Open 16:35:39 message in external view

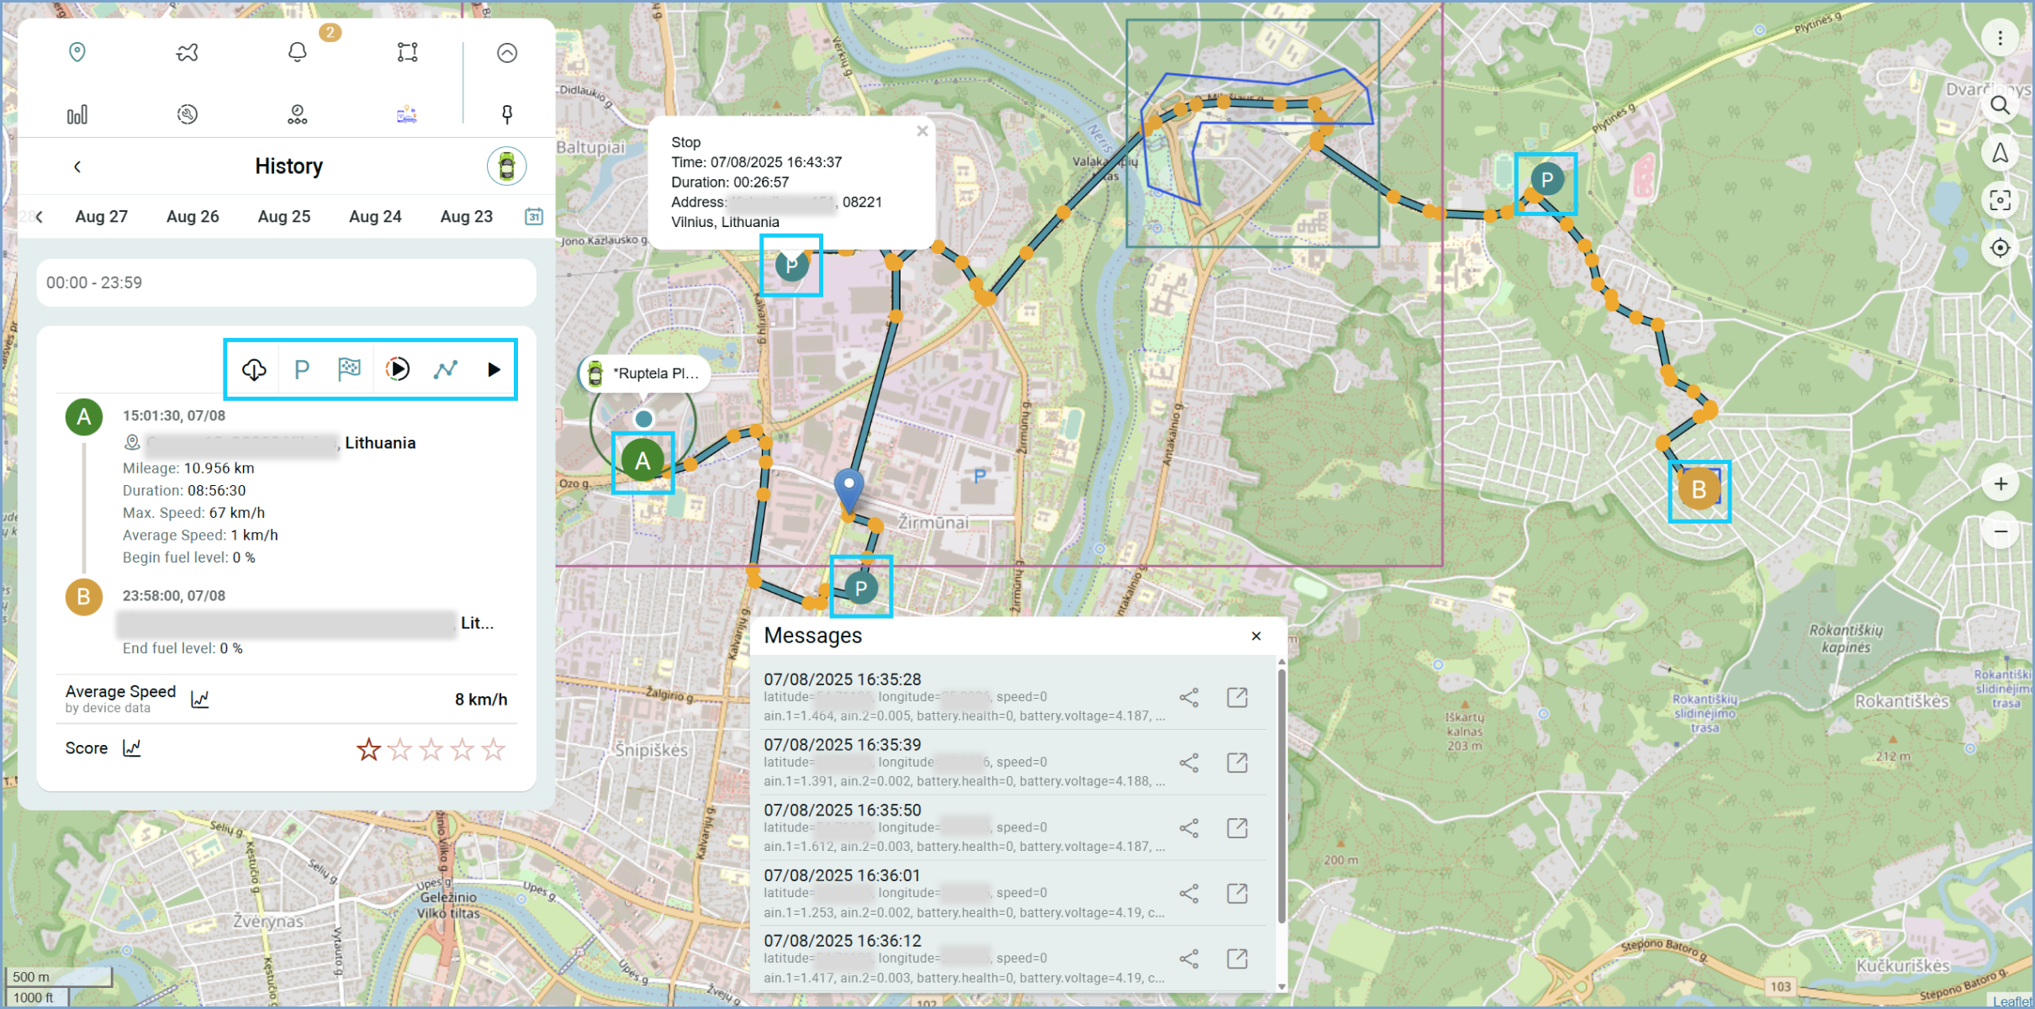(1237, 763)
